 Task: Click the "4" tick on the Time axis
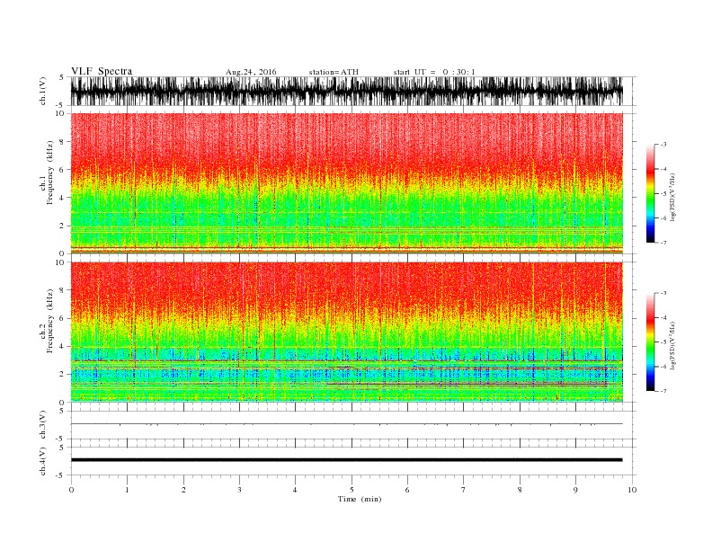(295, 490)
